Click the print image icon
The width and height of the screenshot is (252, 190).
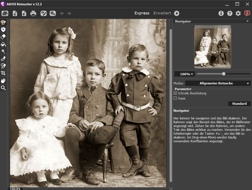[33, 13]
